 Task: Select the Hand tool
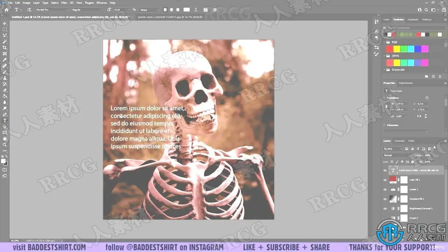[x=5, y=139]
